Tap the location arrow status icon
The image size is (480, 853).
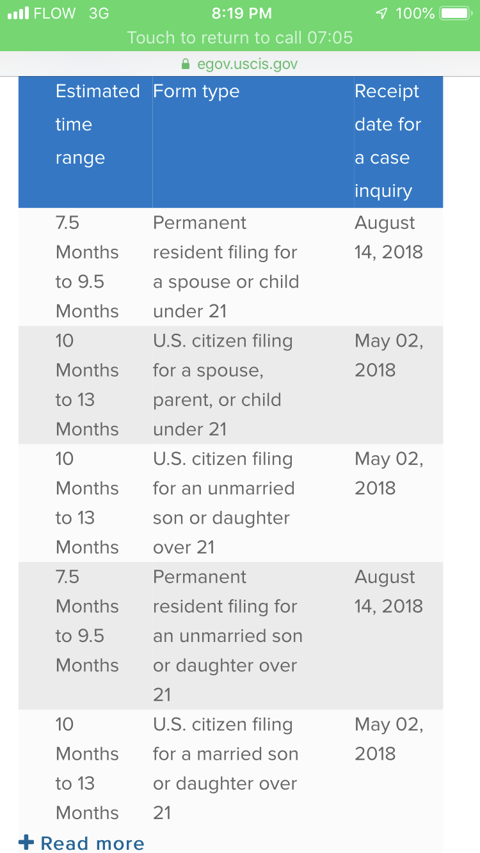382,13
